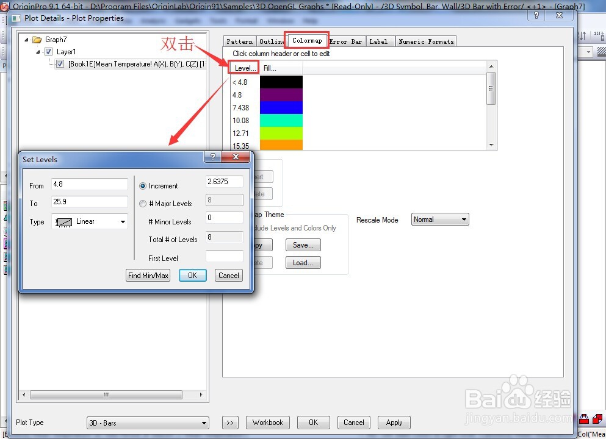Click the First Level input field
This screenshot has width=606, height=439.
tap(224, 256)
